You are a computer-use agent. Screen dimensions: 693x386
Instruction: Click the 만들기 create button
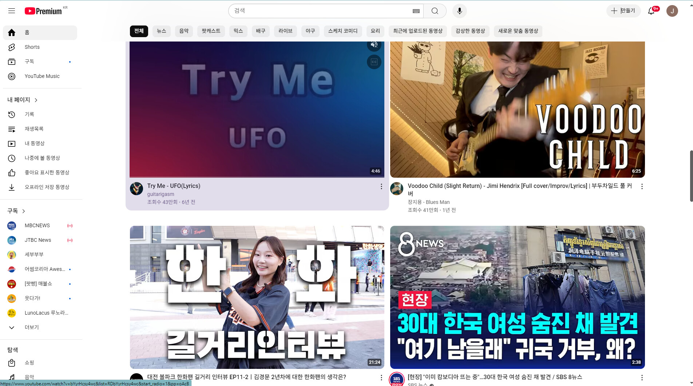point(623,11)
